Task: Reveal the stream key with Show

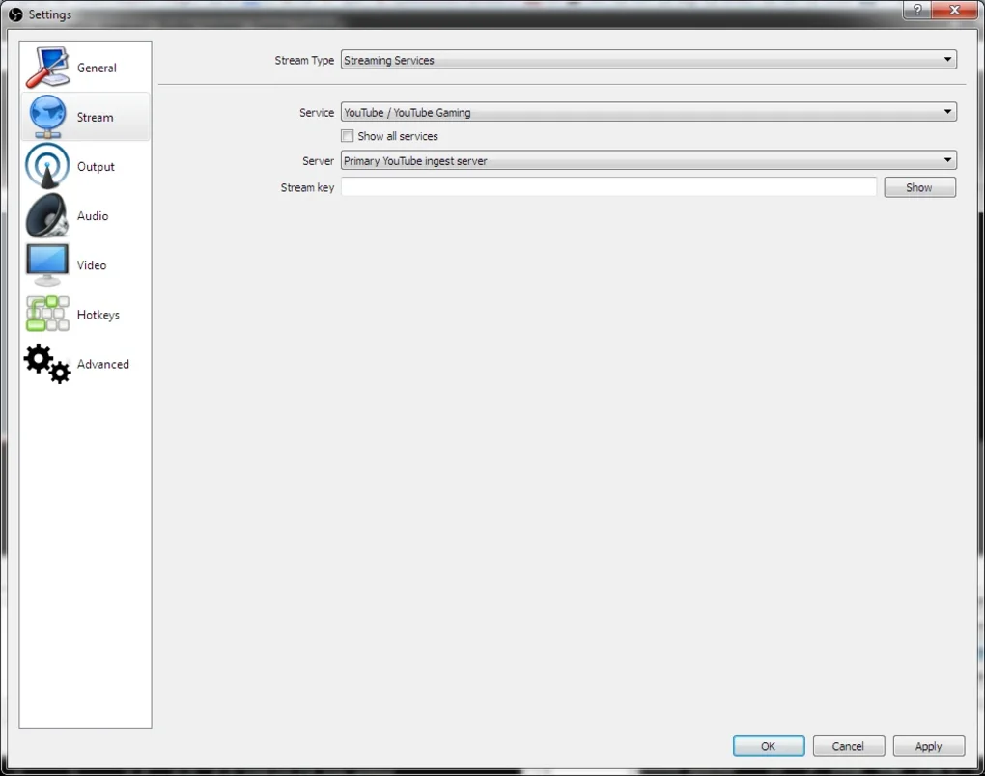Action: (x=919, y=187)
